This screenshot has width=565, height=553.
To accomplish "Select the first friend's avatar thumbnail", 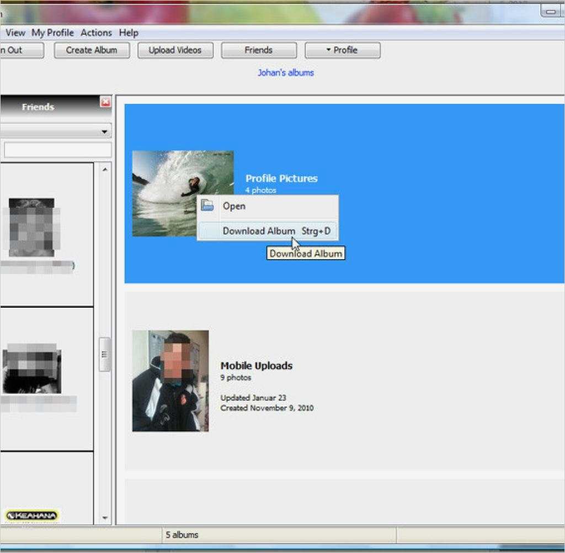I will pyautogui.click(x=31, y=227).
